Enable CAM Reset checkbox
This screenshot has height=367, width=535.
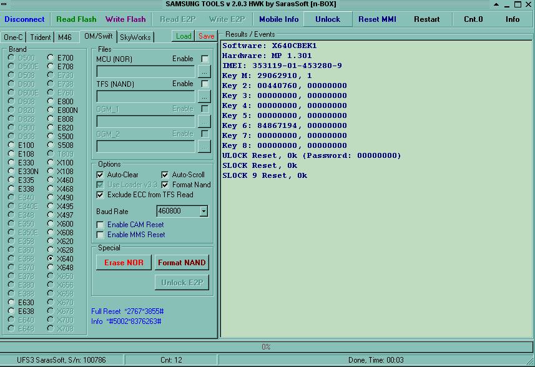(x=100, y=225)
